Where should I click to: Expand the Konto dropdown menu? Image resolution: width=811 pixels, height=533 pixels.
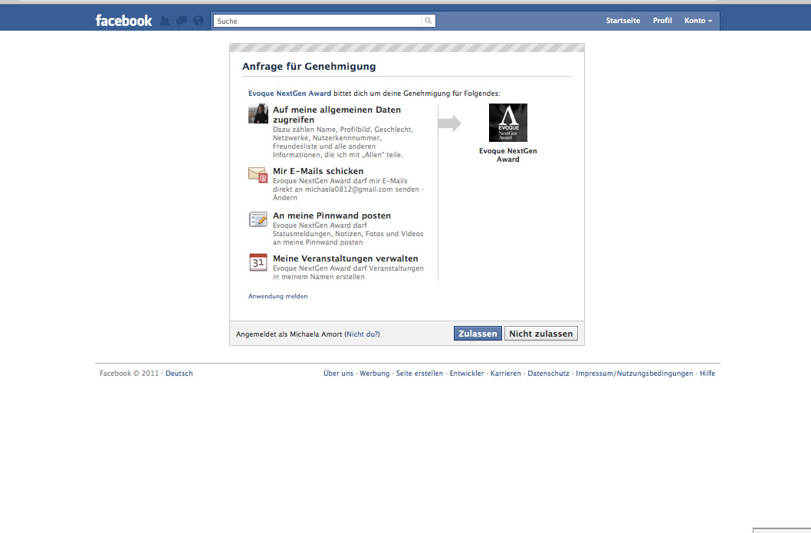[x=698, y=21]
